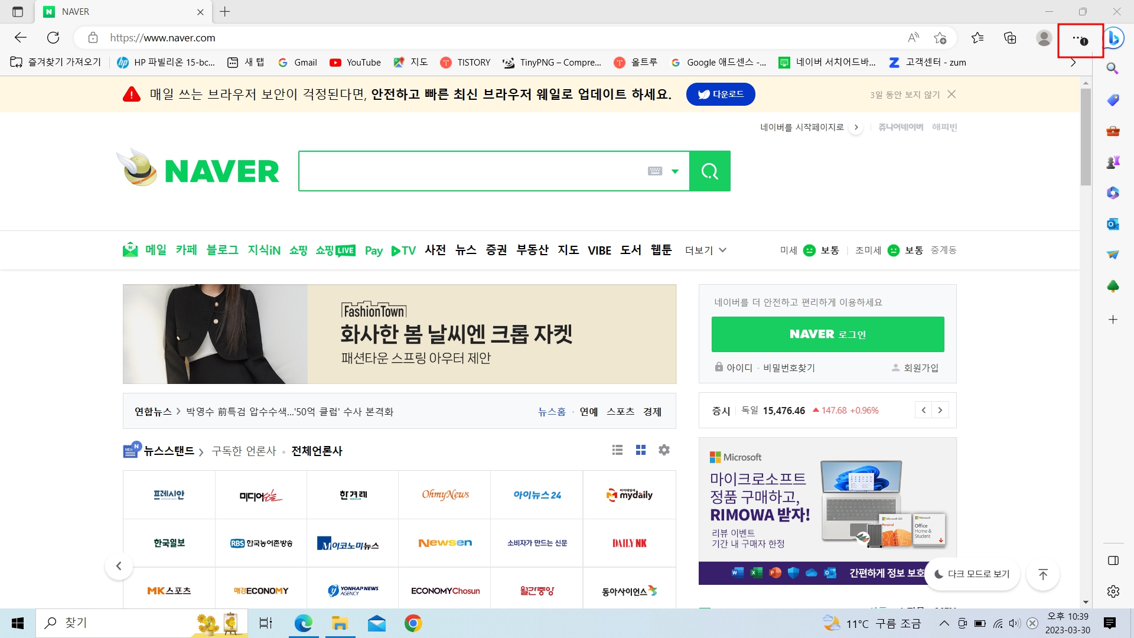Click the NAVER 로그인 button
This screenshot has height=638, width=1134.
[x=827, y=334]
